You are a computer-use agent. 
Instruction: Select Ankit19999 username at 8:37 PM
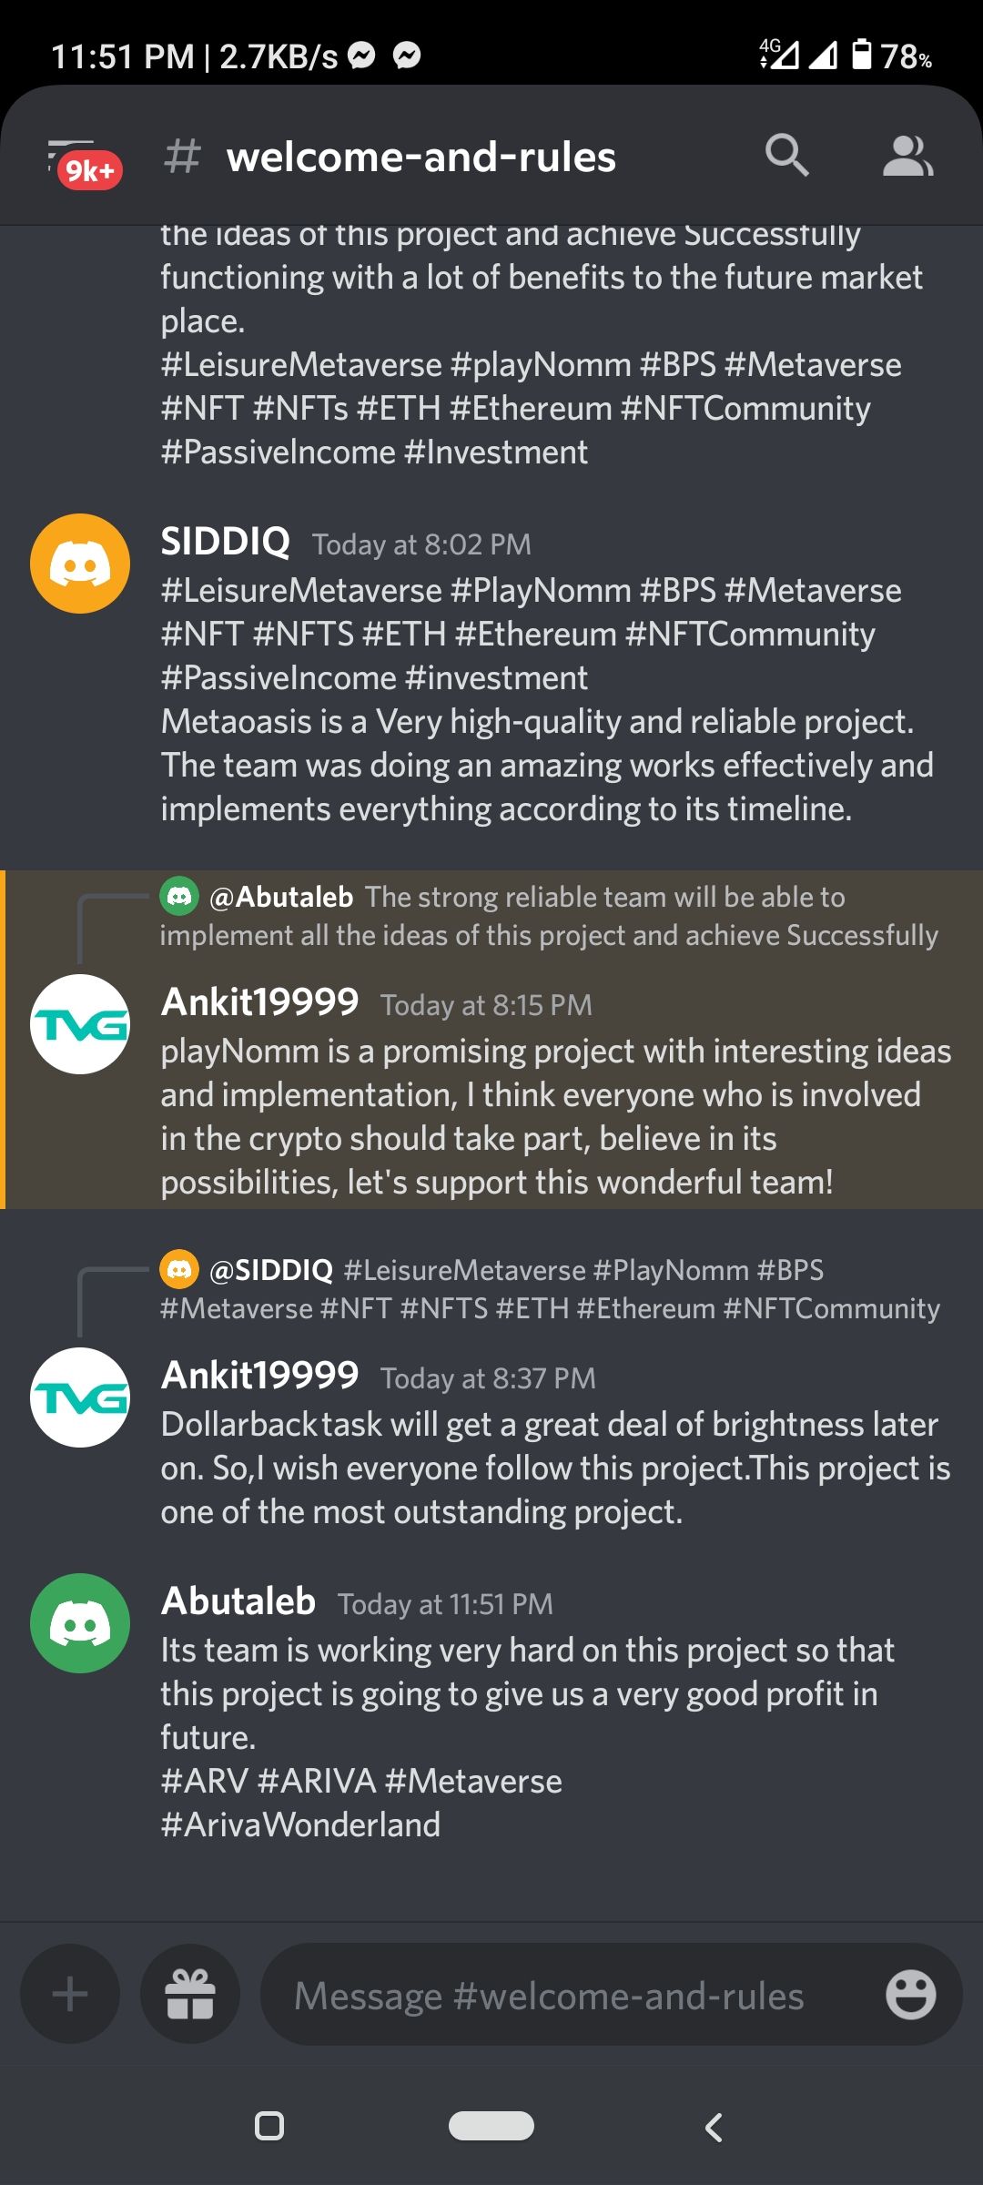tap(260, 1376)
